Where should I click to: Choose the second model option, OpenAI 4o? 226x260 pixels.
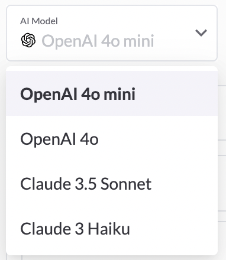pos(112,139)
